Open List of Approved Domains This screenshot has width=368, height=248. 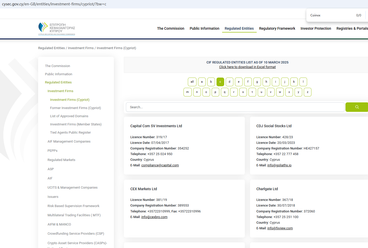[69, 116]
